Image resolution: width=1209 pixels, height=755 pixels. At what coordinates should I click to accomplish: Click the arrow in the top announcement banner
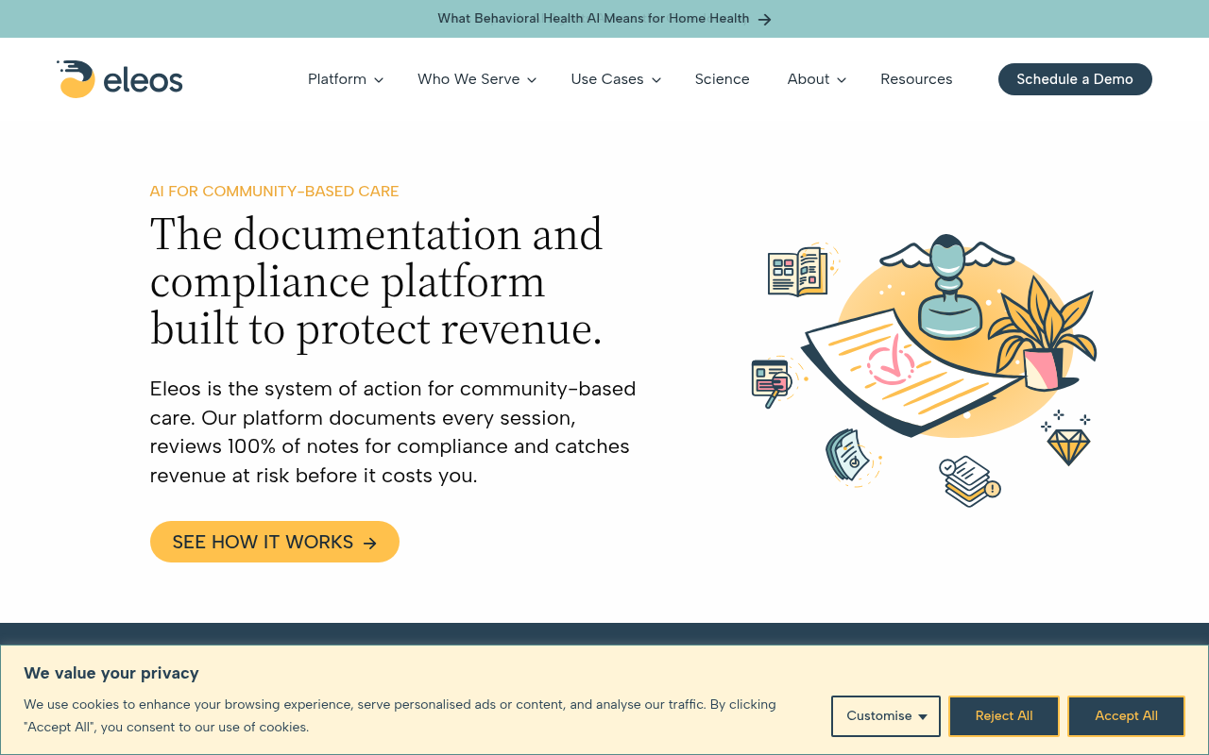tap(765, 19)
